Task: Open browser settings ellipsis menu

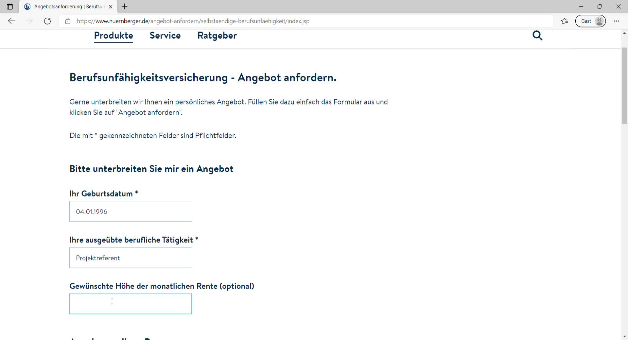Action: [617, 21]
